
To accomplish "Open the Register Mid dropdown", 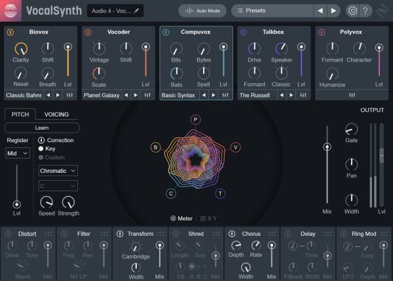I will pyautogui.click(x=18, y=153).
